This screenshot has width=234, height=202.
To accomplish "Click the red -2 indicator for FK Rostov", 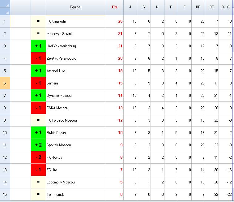I will point(38,157).
